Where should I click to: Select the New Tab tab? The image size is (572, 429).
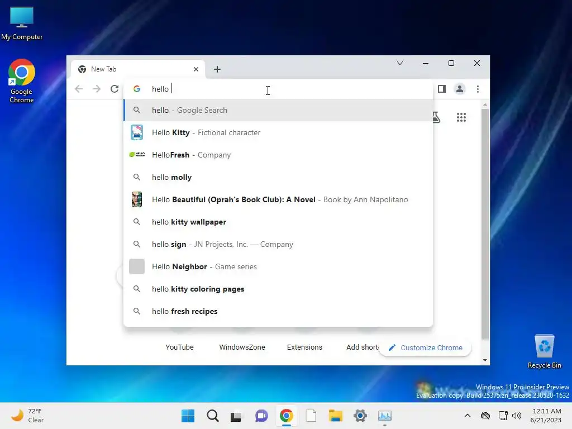(x=138, y=69)
